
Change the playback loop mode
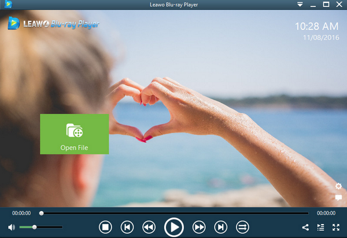(x=242, y=227)
